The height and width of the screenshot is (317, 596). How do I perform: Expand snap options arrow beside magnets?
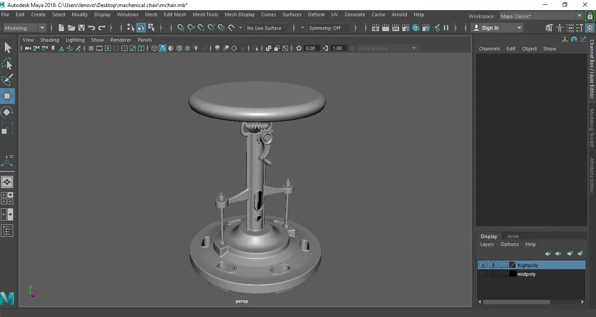tap(240, 28)
